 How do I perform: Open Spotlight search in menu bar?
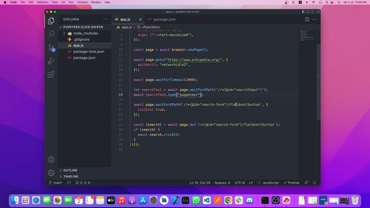[x=327, y=2]
